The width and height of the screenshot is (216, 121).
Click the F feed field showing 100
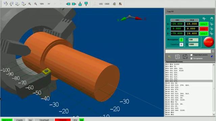[x=193, y=40]
